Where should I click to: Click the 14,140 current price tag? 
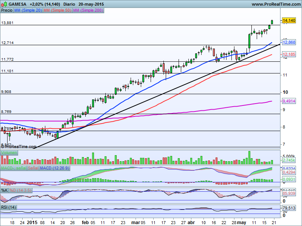click(289, 20)
